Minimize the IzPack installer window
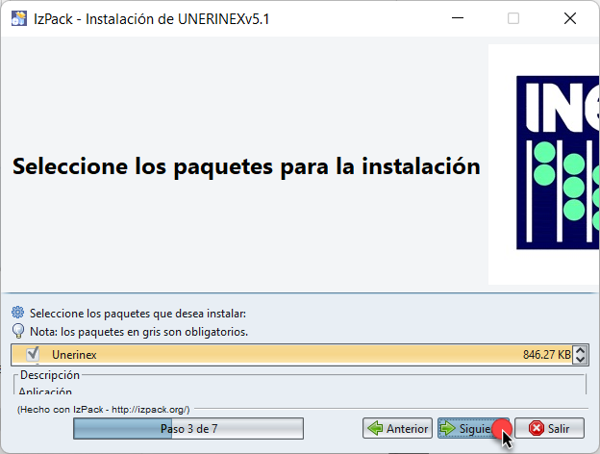Screen dimensions: 600x454 point(458,18)
